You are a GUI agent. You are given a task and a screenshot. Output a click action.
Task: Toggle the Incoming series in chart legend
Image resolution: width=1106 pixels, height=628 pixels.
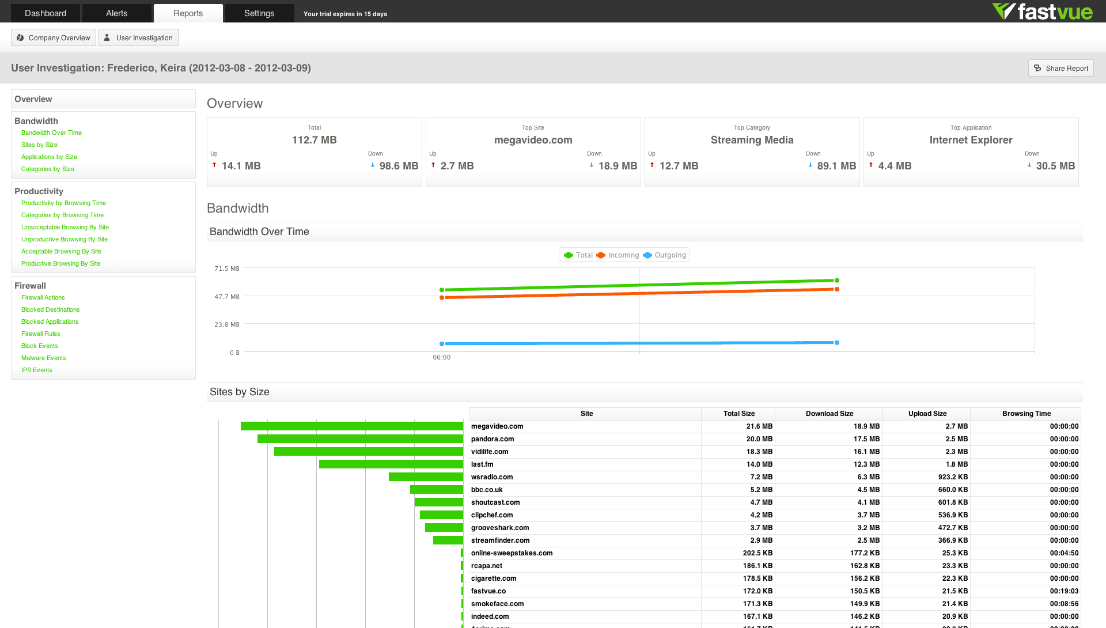tap(618, 255)
